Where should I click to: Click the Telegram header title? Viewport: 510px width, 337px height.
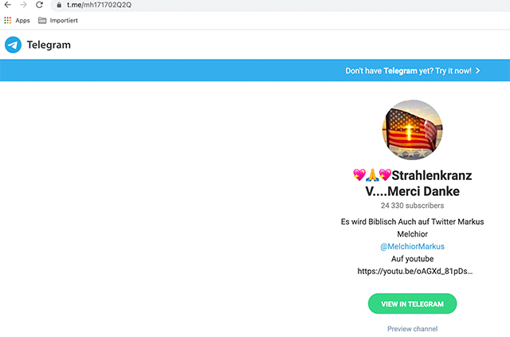[49, 45]
